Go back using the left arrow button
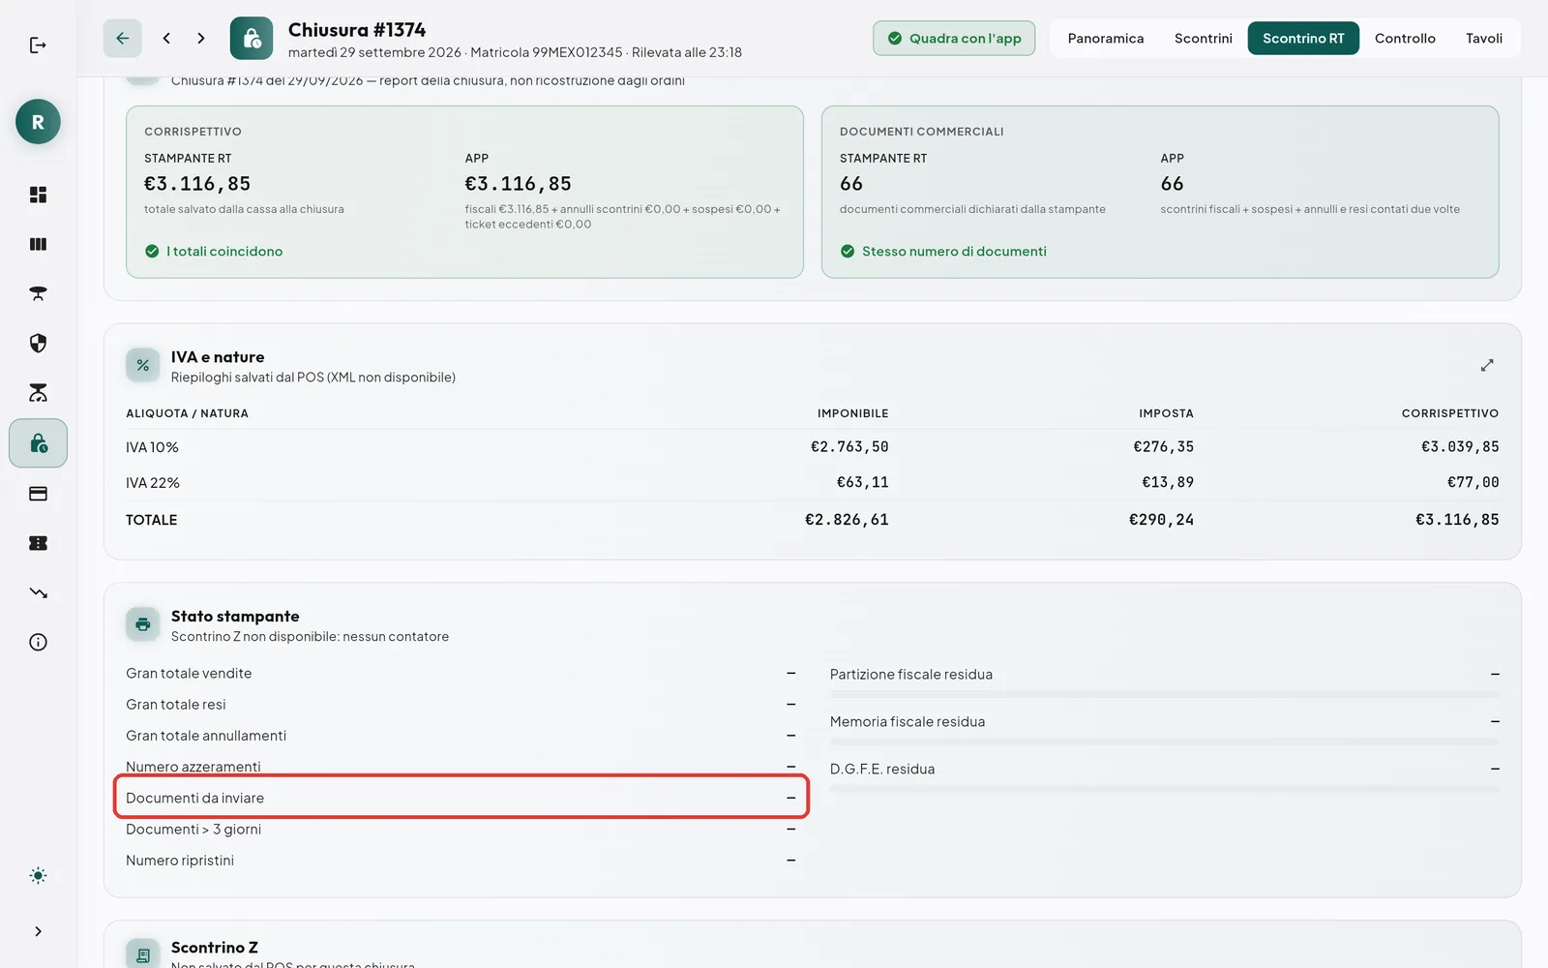1548x968 pixels. point(123,39)
